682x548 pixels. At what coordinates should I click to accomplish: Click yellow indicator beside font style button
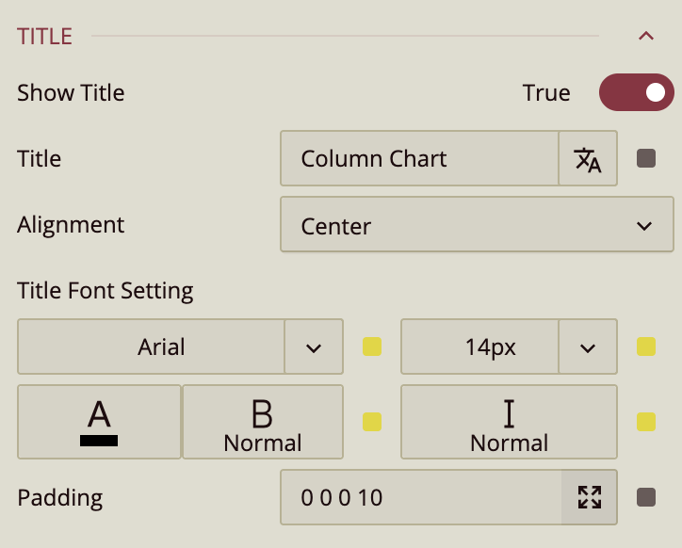(x=646, y=421)
